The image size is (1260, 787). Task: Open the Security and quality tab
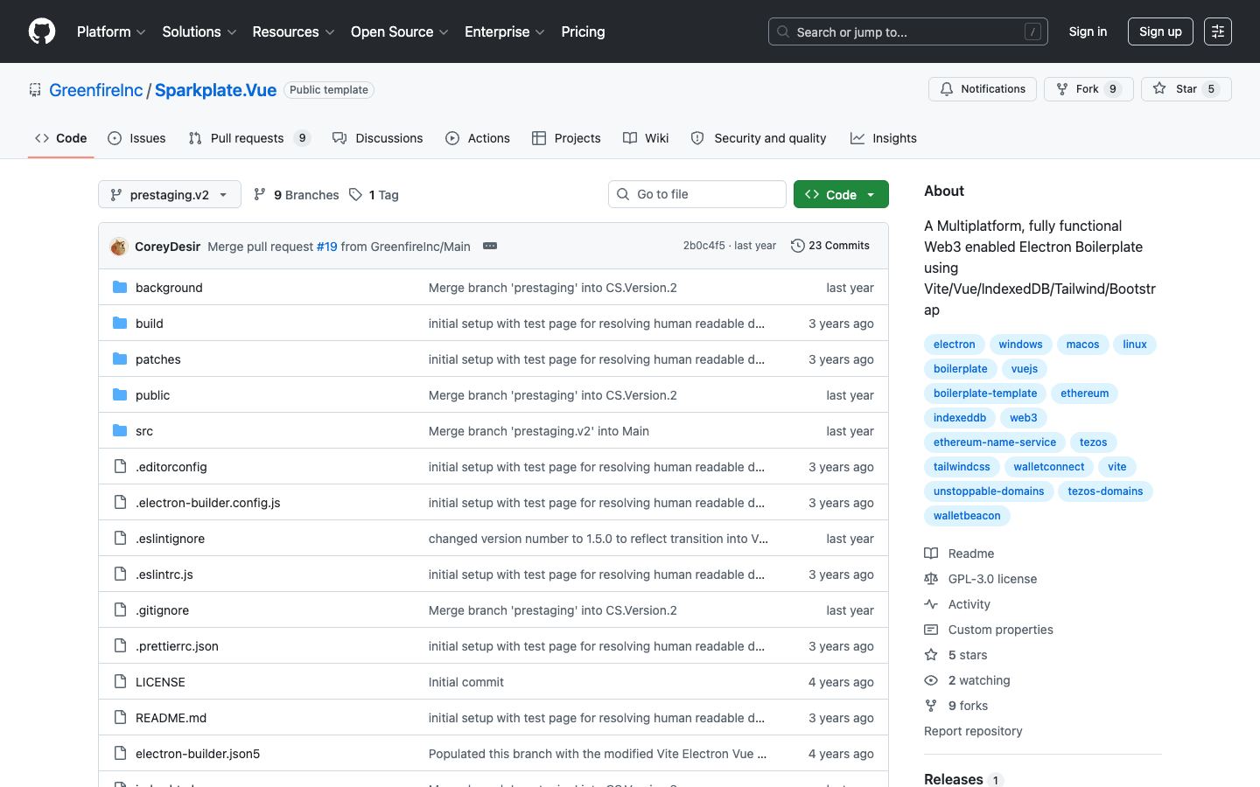click(x=759, y=138)
